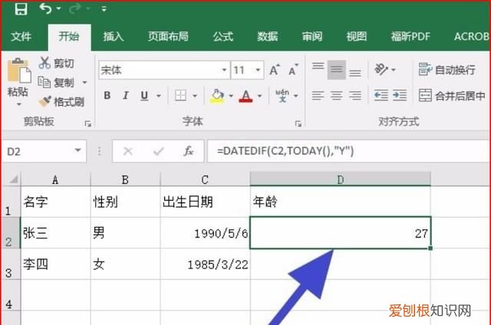Viewport: 491px width, 325px height.
Task: Increase font size with the larger A
Action: pos(275,70)
